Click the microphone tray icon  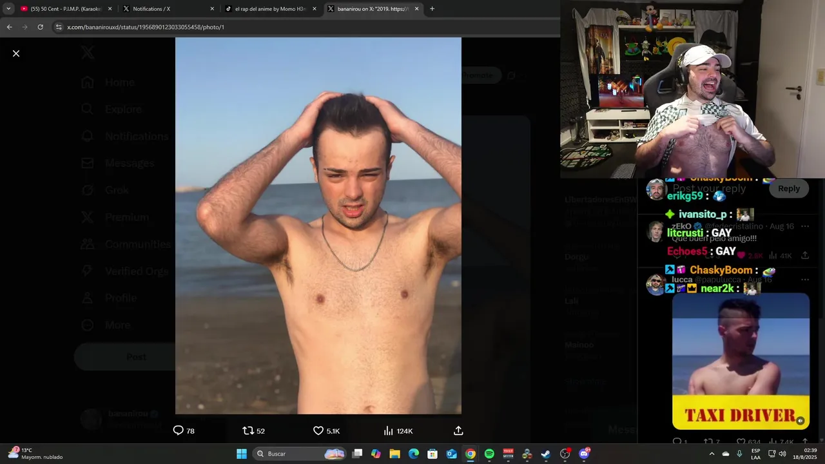click(x=739, y=454)
